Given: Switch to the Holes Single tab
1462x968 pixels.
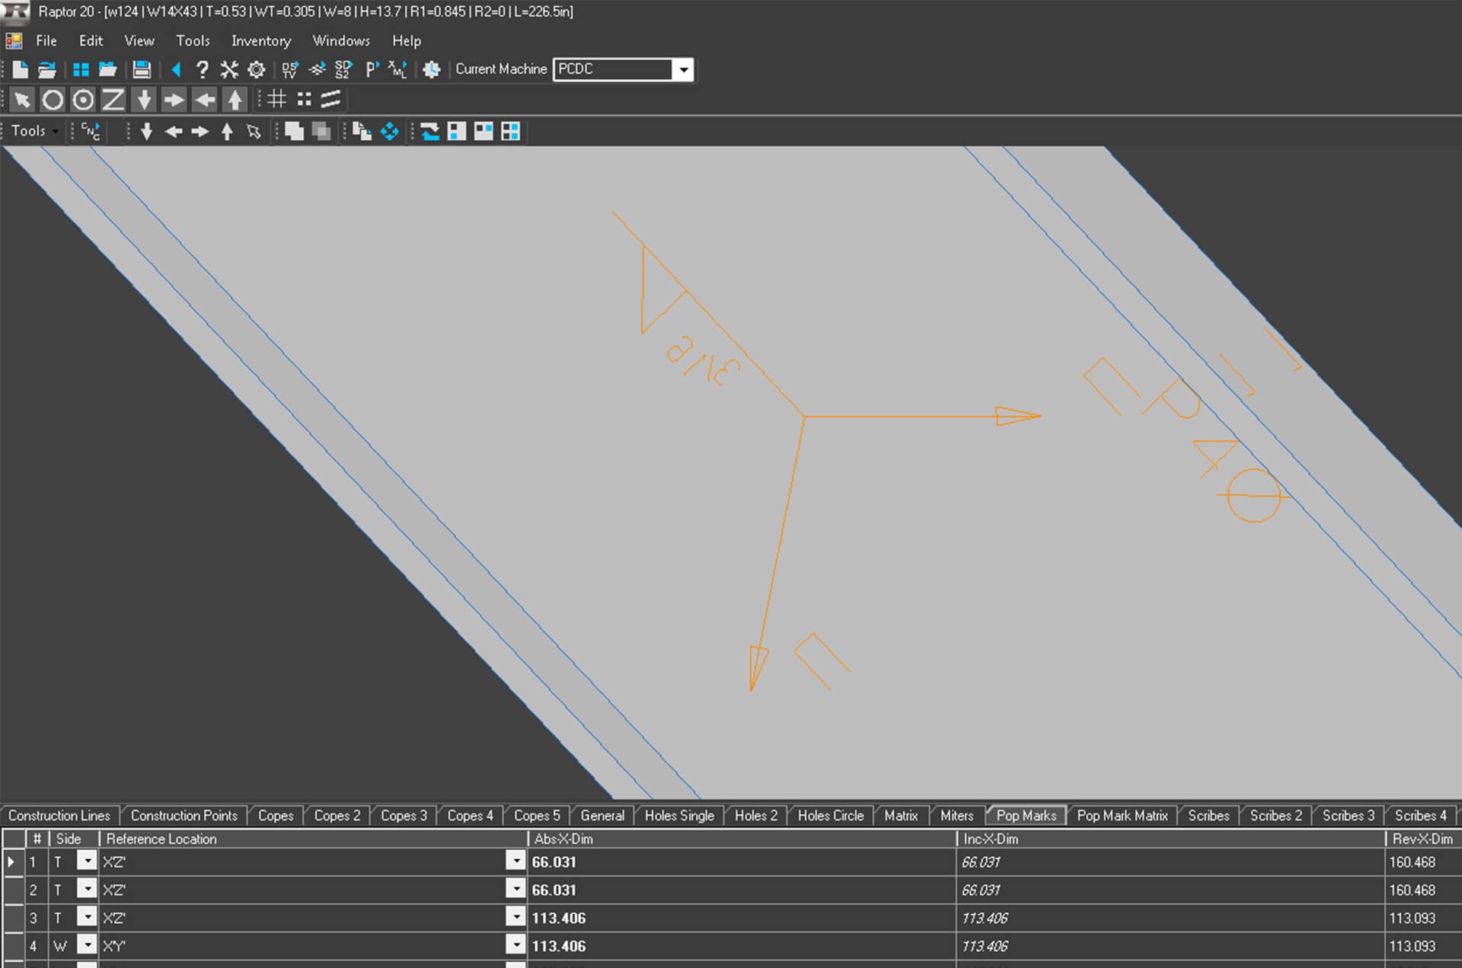Looking at the screenshot, I should tap(679, 816).
